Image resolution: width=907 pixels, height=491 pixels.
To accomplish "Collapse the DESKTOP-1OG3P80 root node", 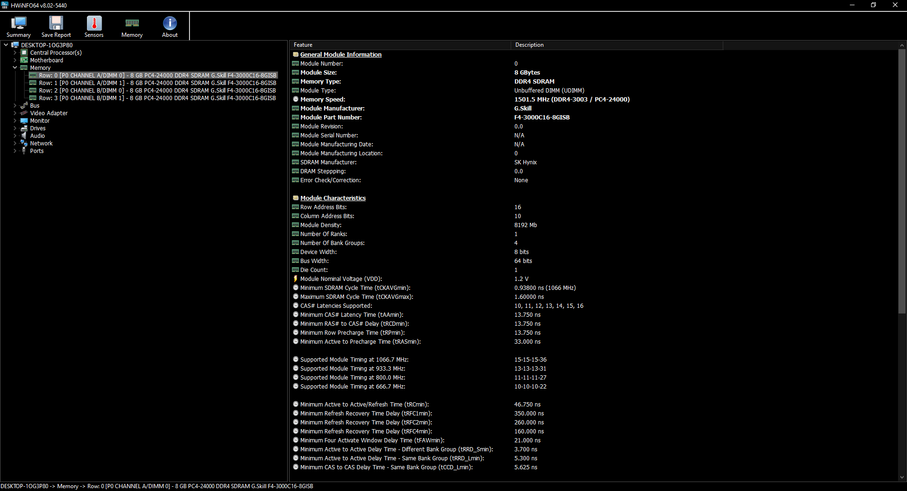I will tap(6, 45).
